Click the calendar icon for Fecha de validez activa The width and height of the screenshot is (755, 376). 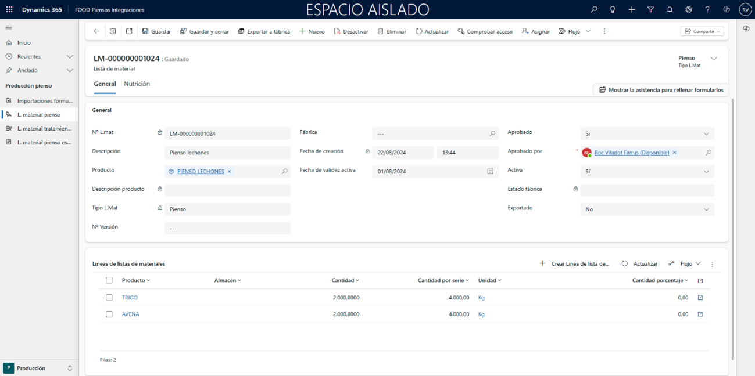click(490, 172)
